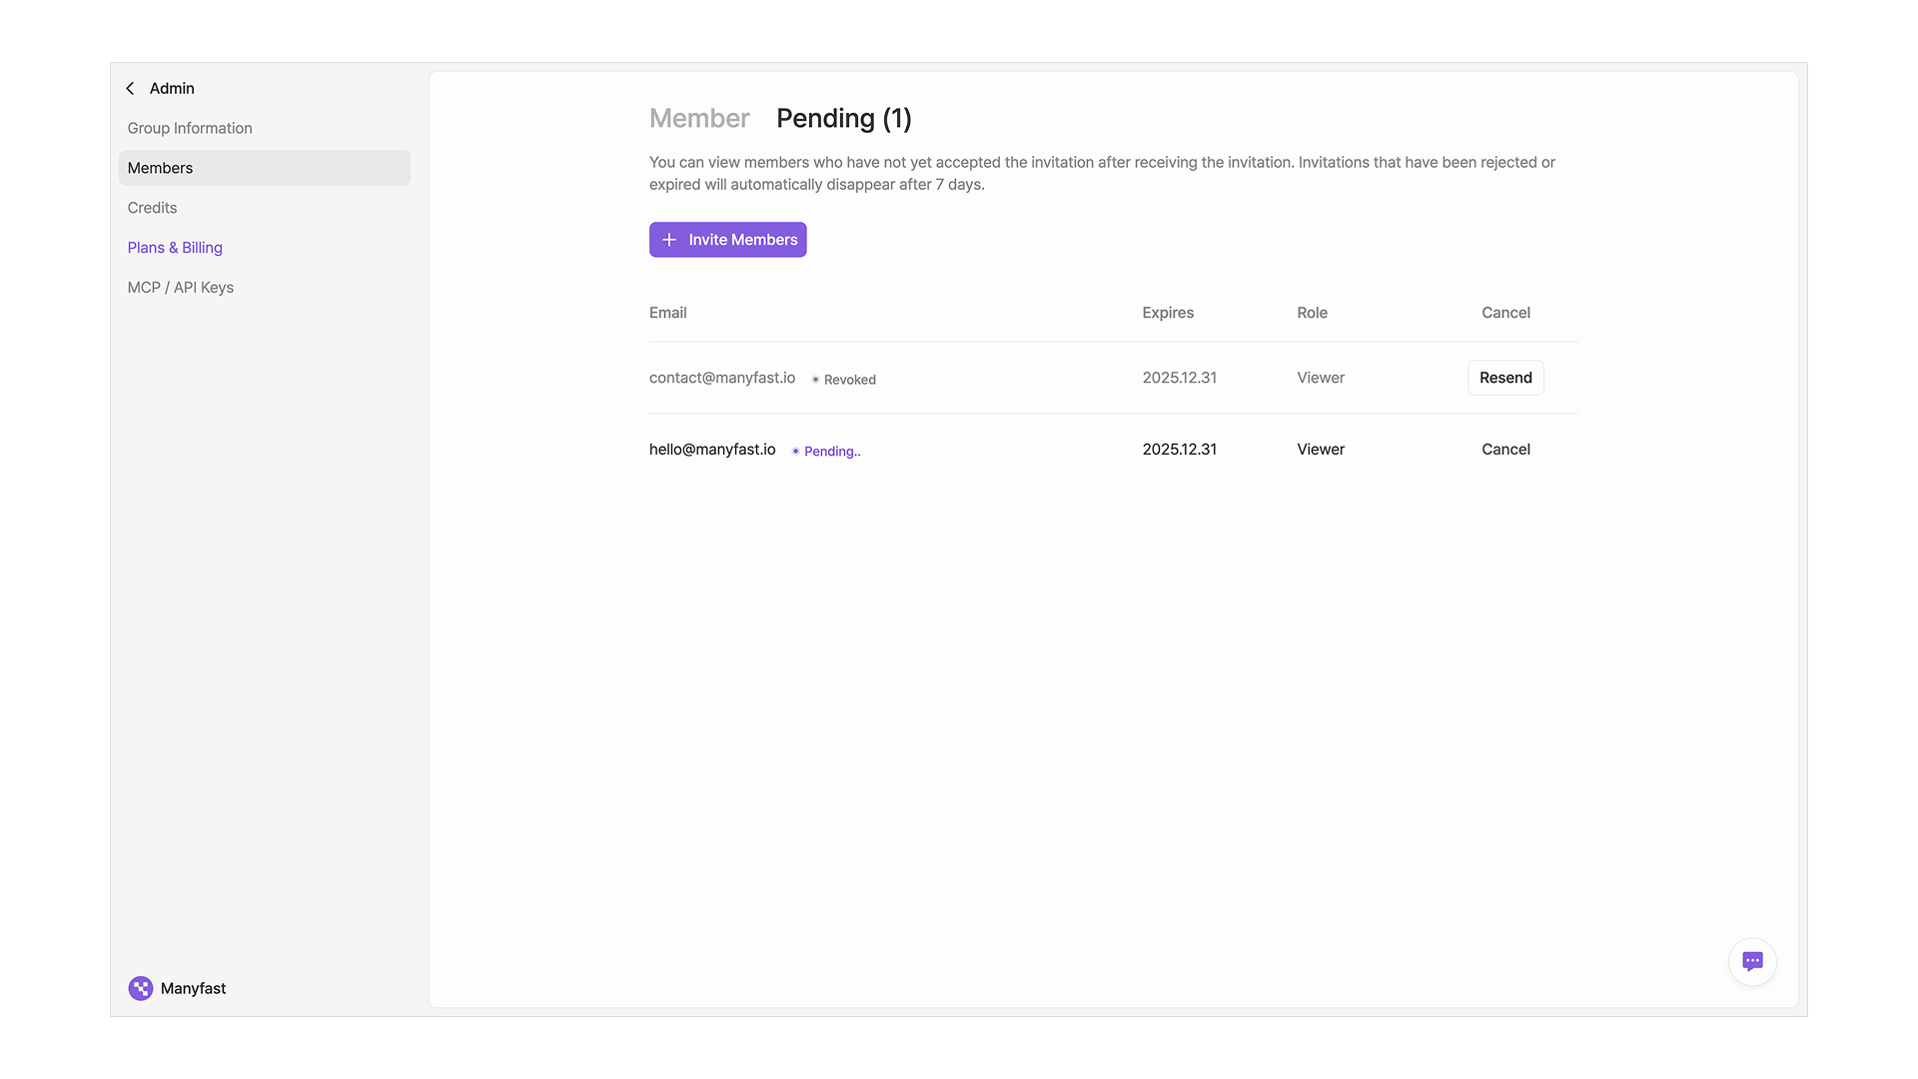Click the hello@manyfast.io email entry
The width and height of the screenshot is (1918, 1079).
pos(712,450)
